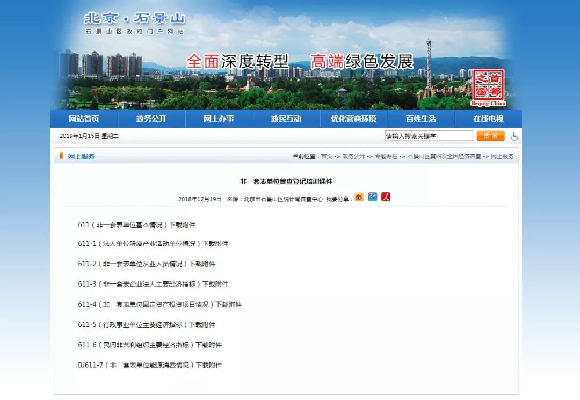The height and width of the screenshot is (400, 580).
Task: Open the 网站首页 navigation tab
Action: click(84, 119)
